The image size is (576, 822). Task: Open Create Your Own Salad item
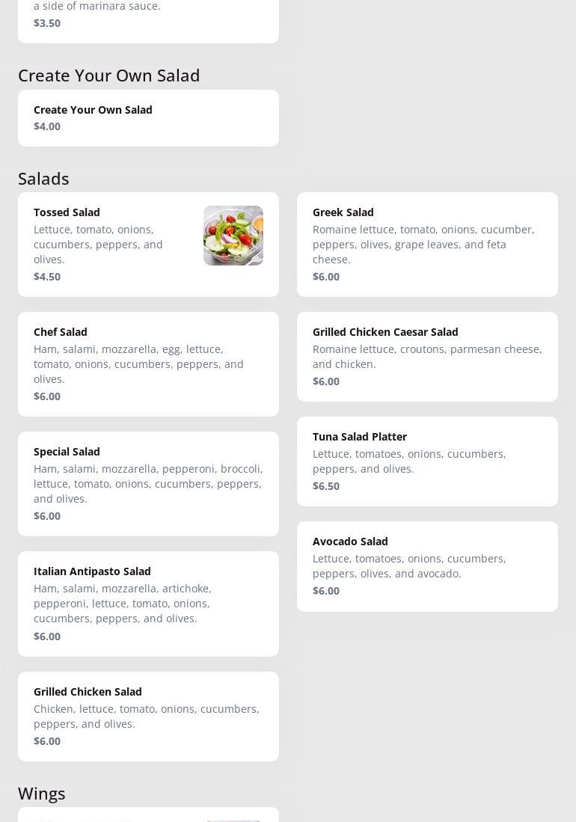[93, 110]
